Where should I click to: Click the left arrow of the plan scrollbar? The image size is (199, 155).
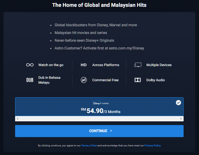tap(18, 119)
